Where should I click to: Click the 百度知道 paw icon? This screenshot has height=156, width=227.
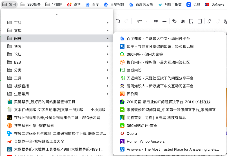tap(122, 38)
